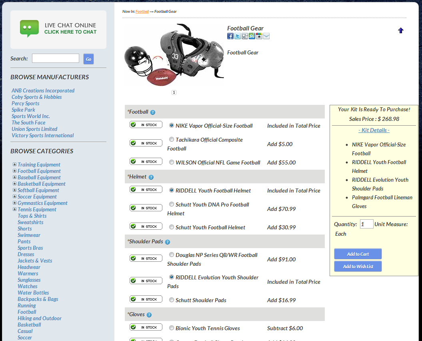Click the blue up arrow icon

pyautogui.click(x=401, y=30)
